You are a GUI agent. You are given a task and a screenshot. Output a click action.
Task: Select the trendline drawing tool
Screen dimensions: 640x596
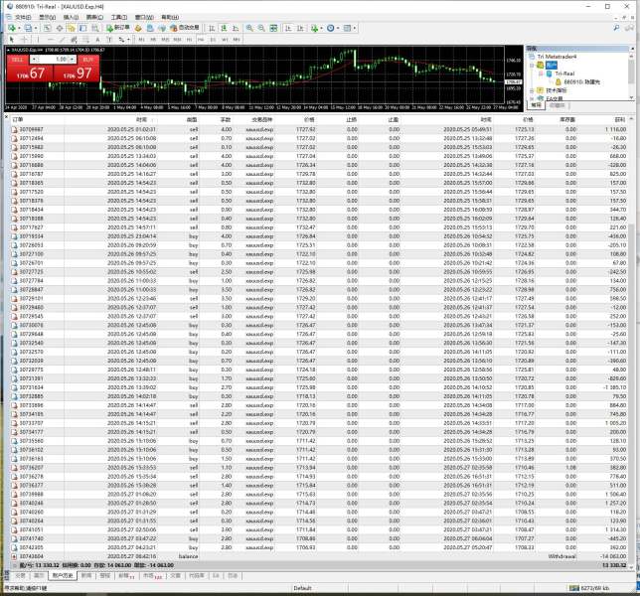62,39
